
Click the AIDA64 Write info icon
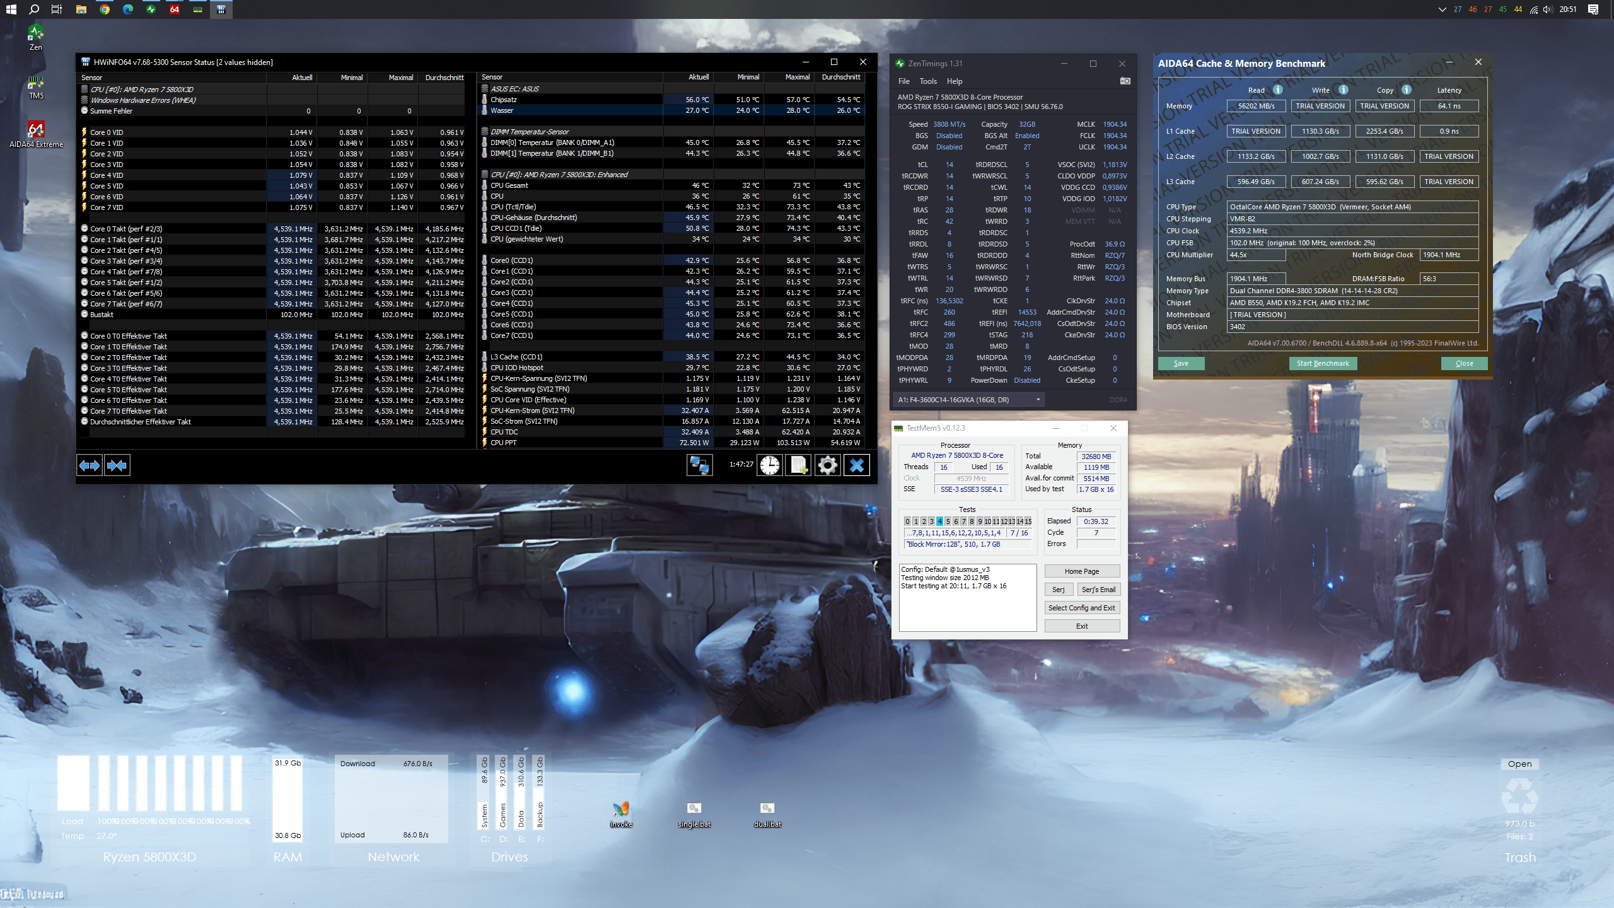click(x=1344, y=90)
